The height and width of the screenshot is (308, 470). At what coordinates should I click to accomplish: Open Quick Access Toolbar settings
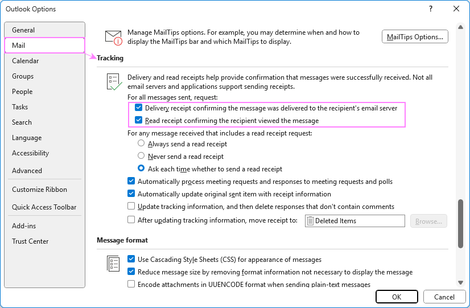click(x=44, y=207)
